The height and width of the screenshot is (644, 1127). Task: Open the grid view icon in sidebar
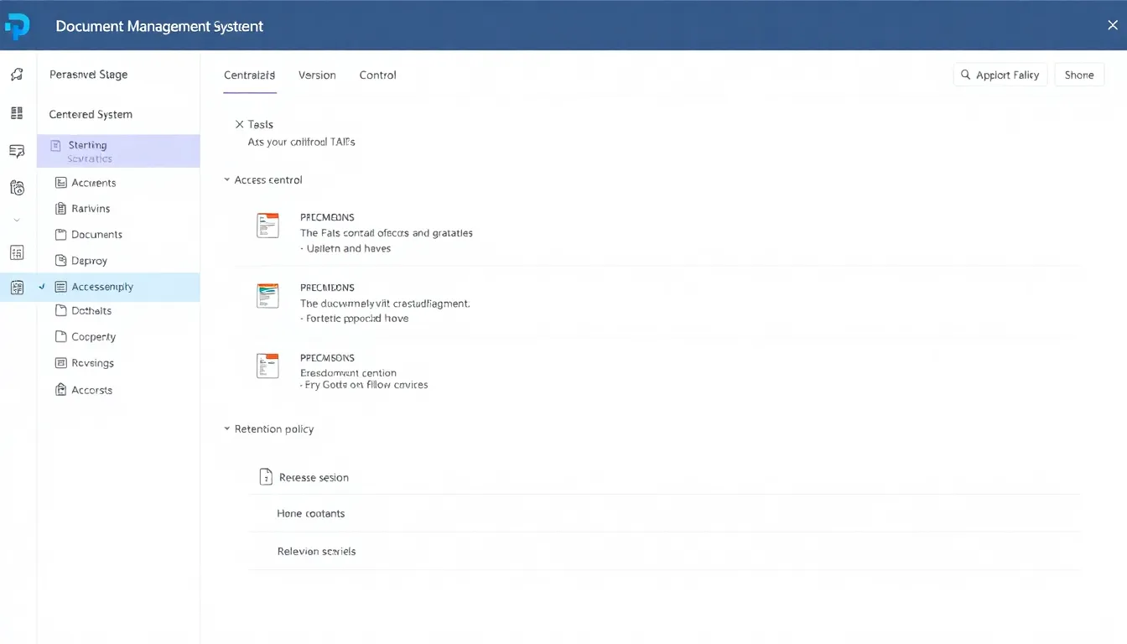[x=17, y=112]
